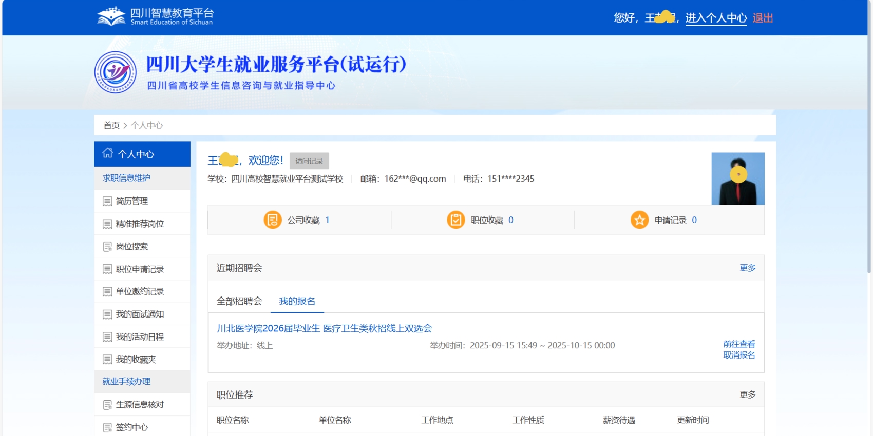This screenshot has width=873, height=436.
Task: Click 退出 to log out
Action: click(763, 18)
